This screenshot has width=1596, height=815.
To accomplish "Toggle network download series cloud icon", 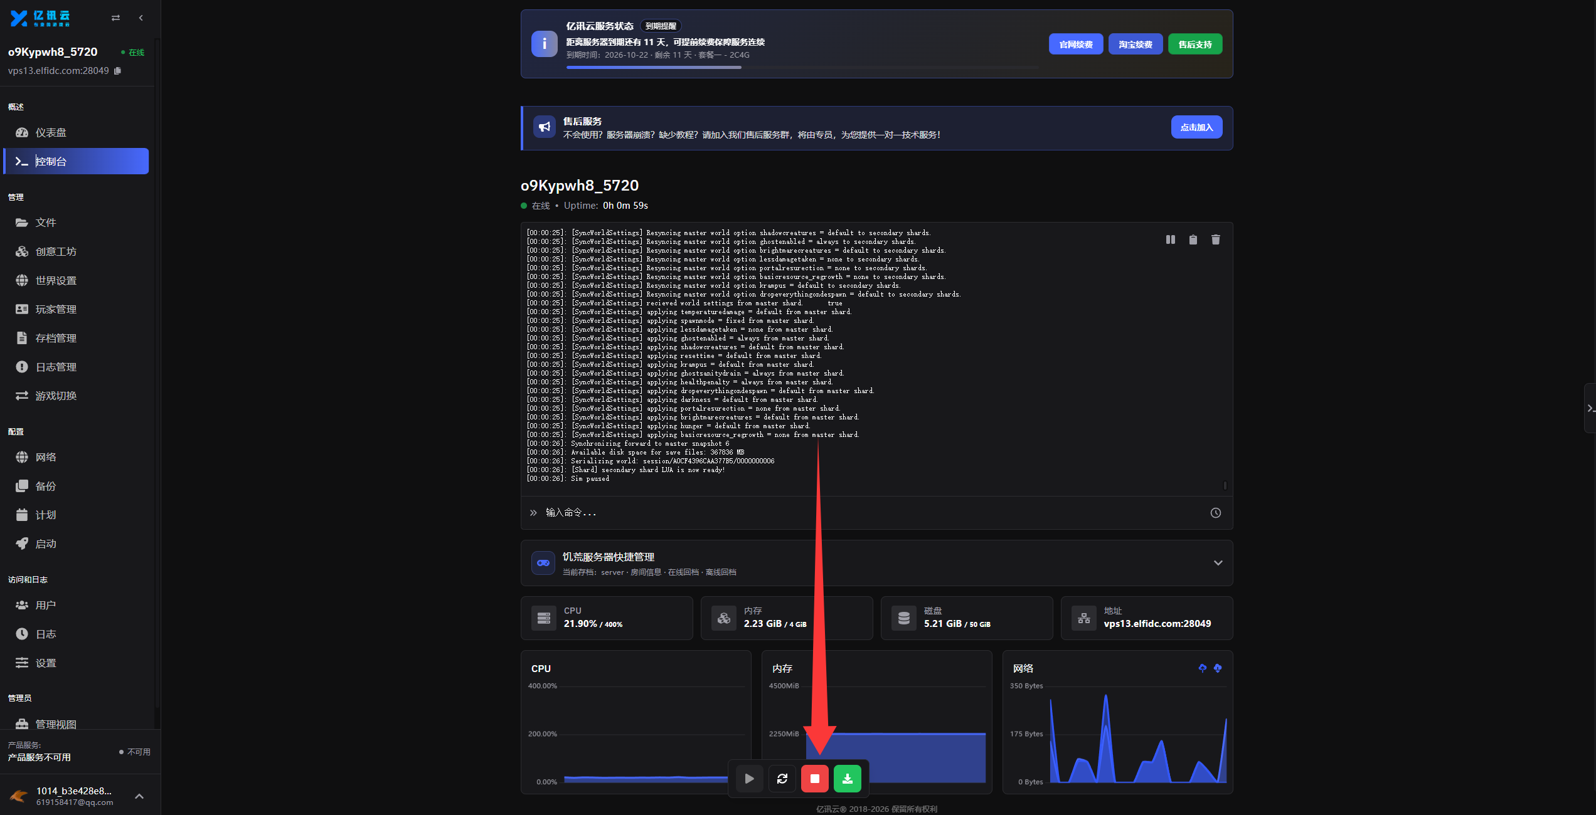I will click(x=1218, y=668).
